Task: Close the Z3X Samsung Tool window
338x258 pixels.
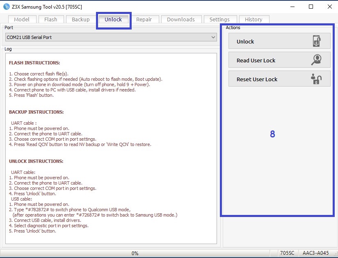Action: (x=330, y=7)
